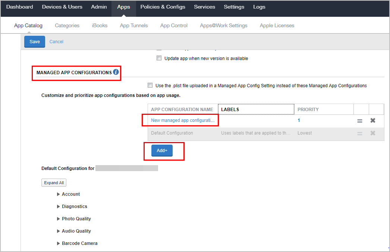This screenshot has height=252, width=390.
Task: Open the Dashboard menu
Action: point(19,6)
